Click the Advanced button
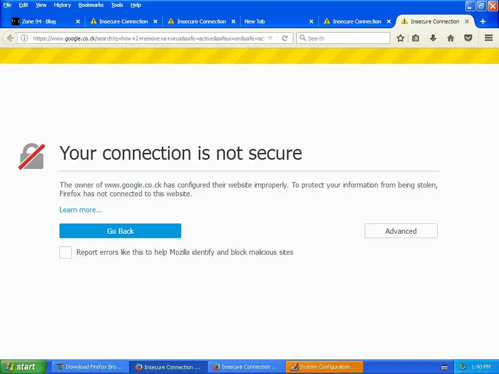This screenshot has width=499, height=374. (401, 231)
